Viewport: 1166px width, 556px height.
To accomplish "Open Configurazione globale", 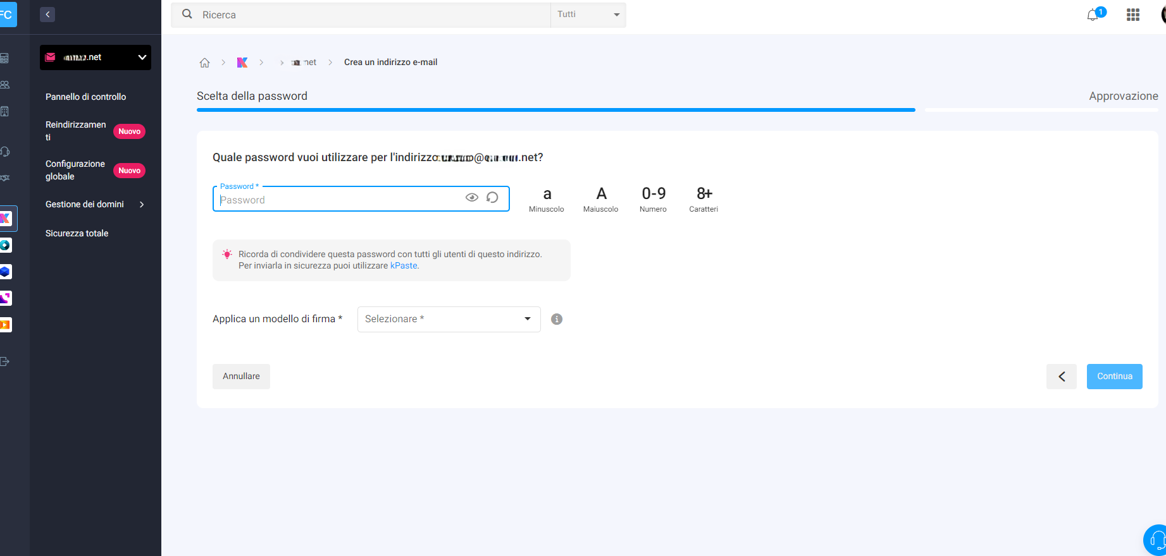I will tap(75, 170).
